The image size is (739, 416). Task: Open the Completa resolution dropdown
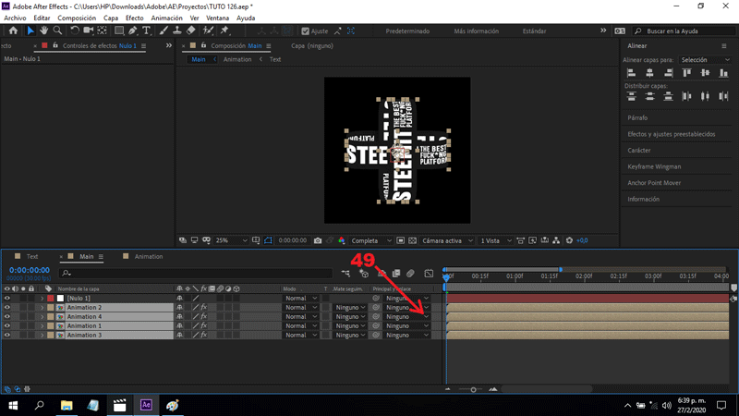pos(371,240)
